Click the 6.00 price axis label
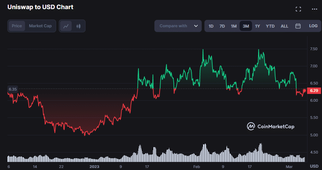This screenshot has width=322, height=170. click(x=313, y=100)
